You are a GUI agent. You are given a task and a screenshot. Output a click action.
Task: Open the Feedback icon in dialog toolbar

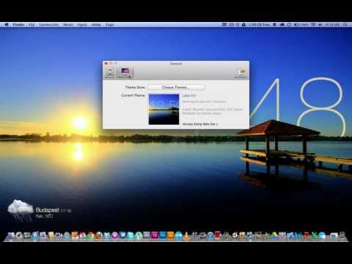click(x=241, y=73)
